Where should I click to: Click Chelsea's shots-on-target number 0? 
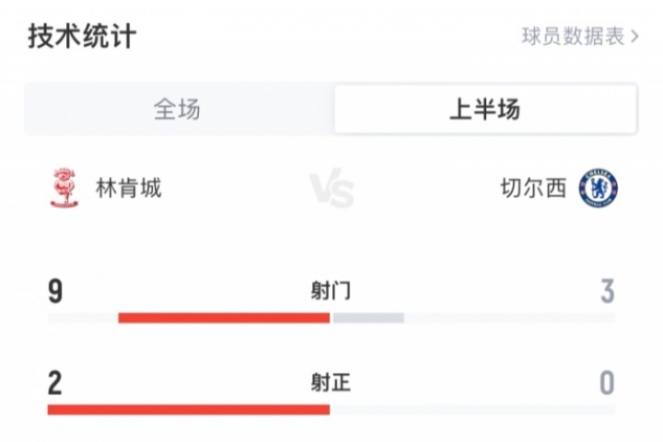tap(607, 382)
